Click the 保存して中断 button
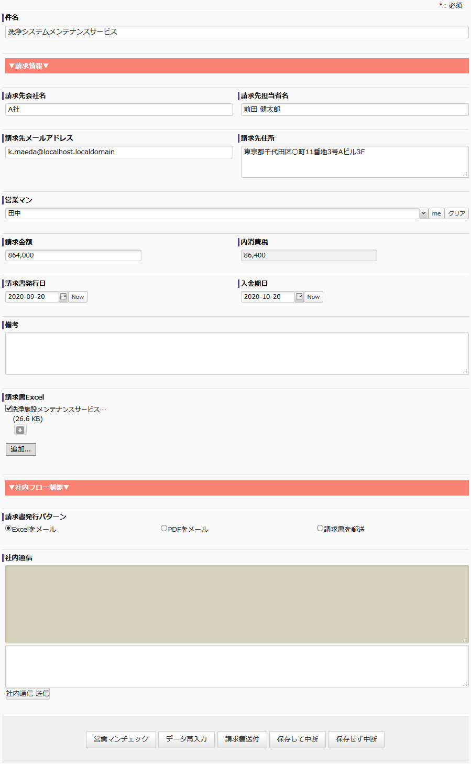Image resolution: width=471 pixels, height=764 pixels. pyautogui.click(x=298, y=739)
